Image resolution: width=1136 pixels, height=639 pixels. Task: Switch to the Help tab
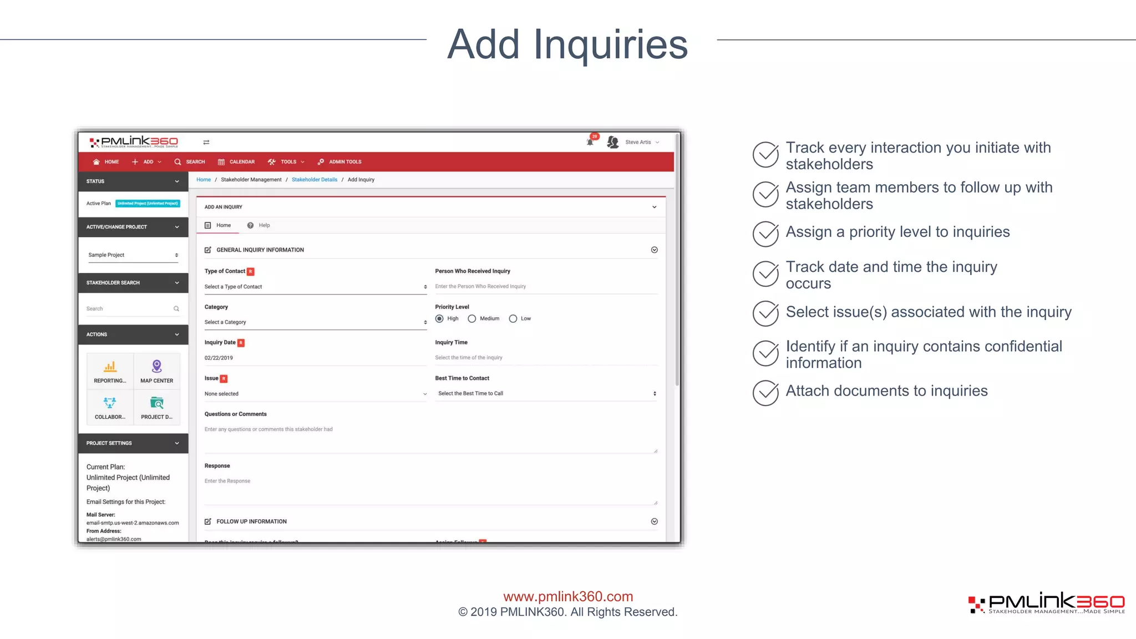pos(258,225)
